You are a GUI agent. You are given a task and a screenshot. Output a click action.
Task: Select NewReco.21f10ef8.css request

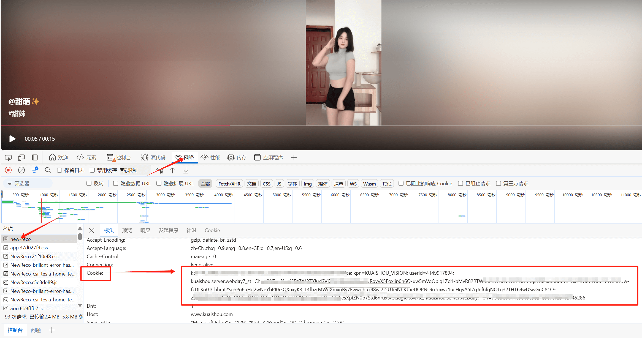39,256
